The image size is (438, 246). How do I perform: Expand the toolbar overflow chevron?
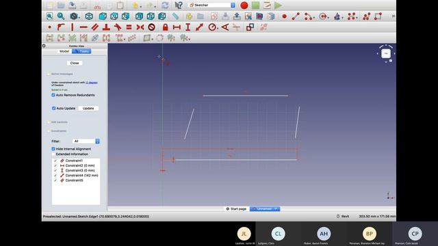pyautogui.click(x=393, y=16)
